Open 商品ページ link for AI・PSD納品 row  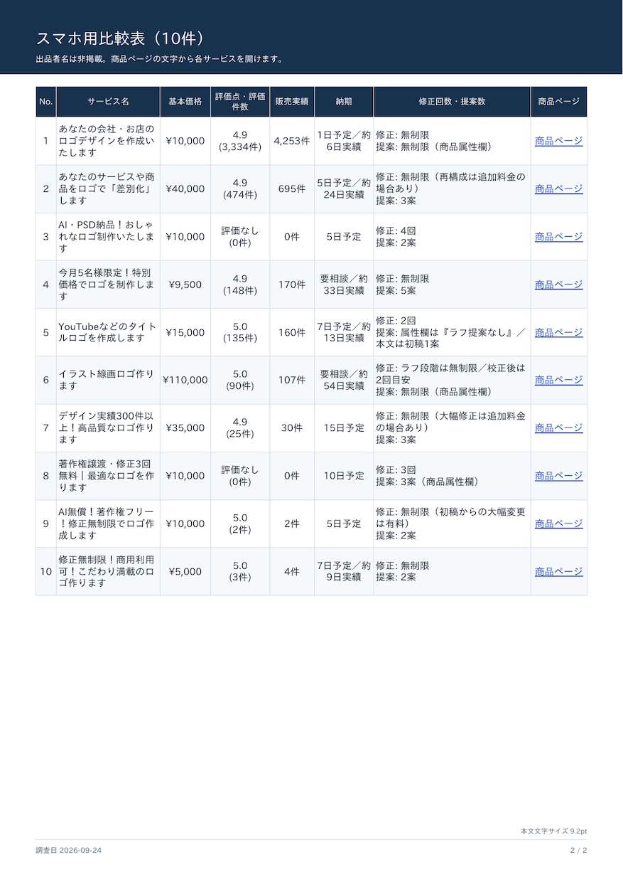[x=558, y=236]
